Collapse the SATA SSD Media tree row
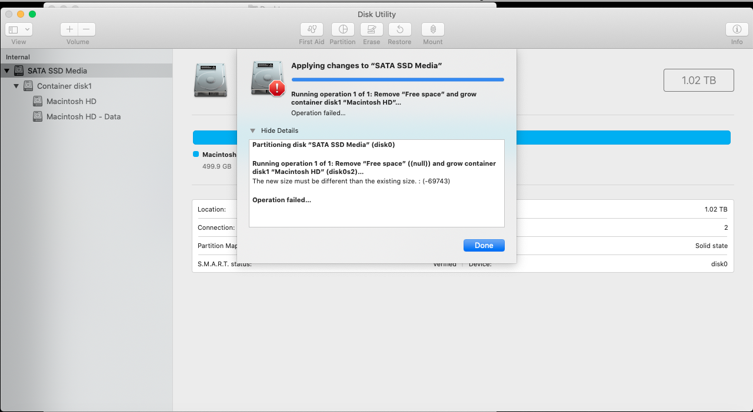This screenshot has height=412, width=753. pos(7,71)
